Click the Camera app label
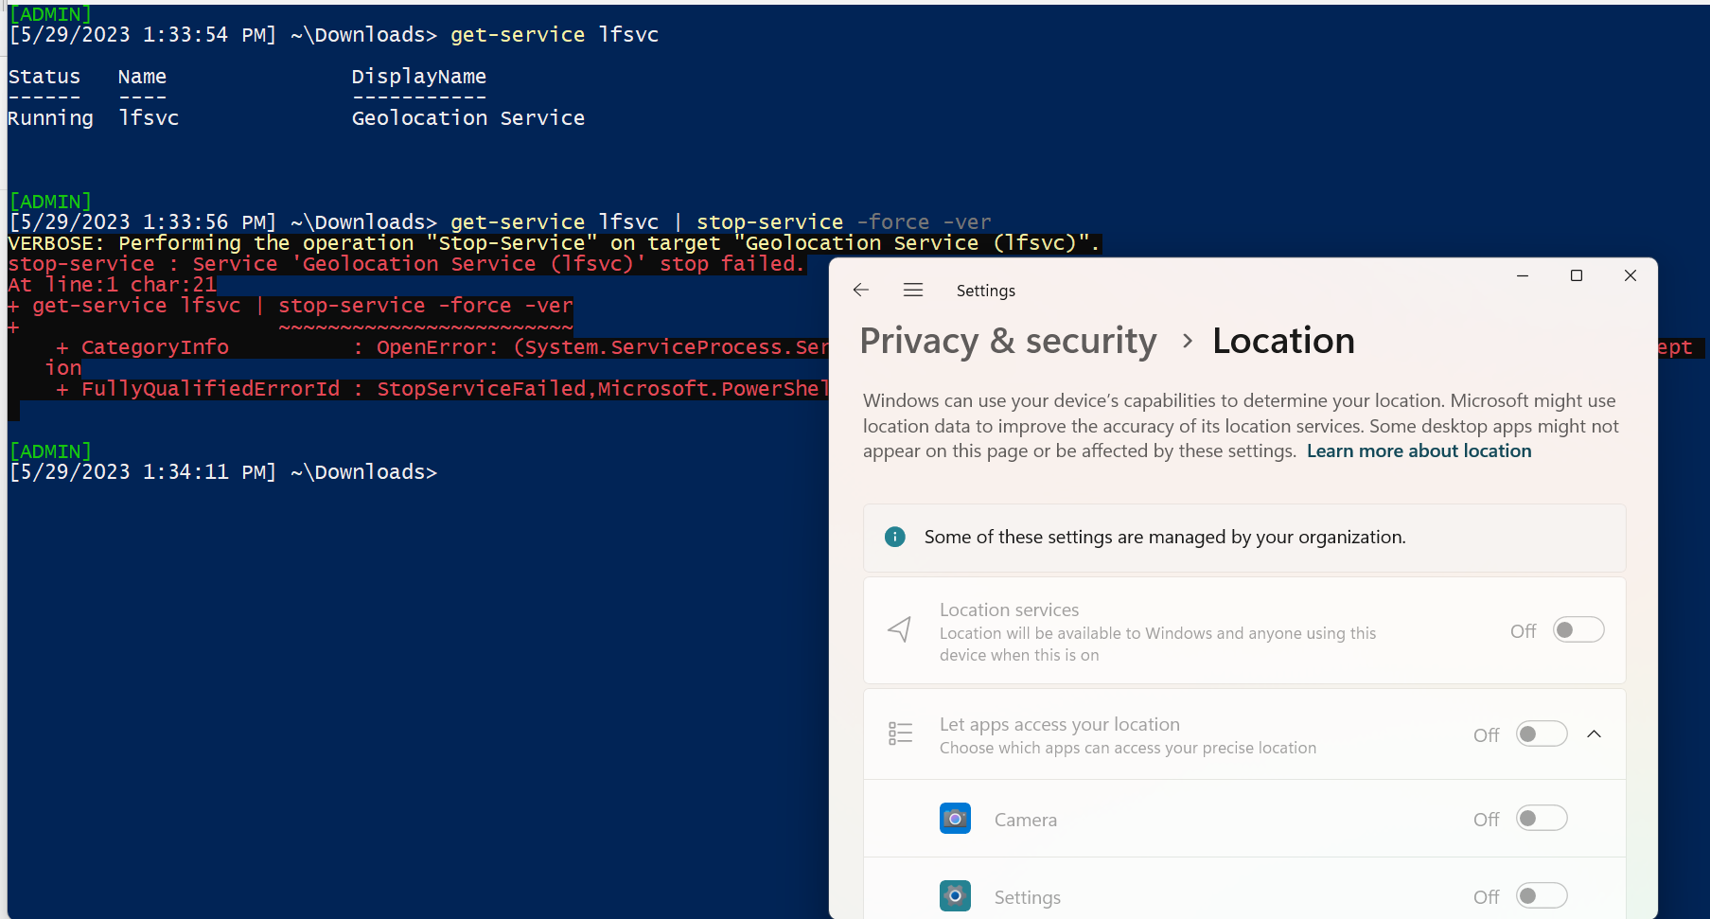Image resolution: width=1710 pixels, height=919 pixels. pos(1026,820)
